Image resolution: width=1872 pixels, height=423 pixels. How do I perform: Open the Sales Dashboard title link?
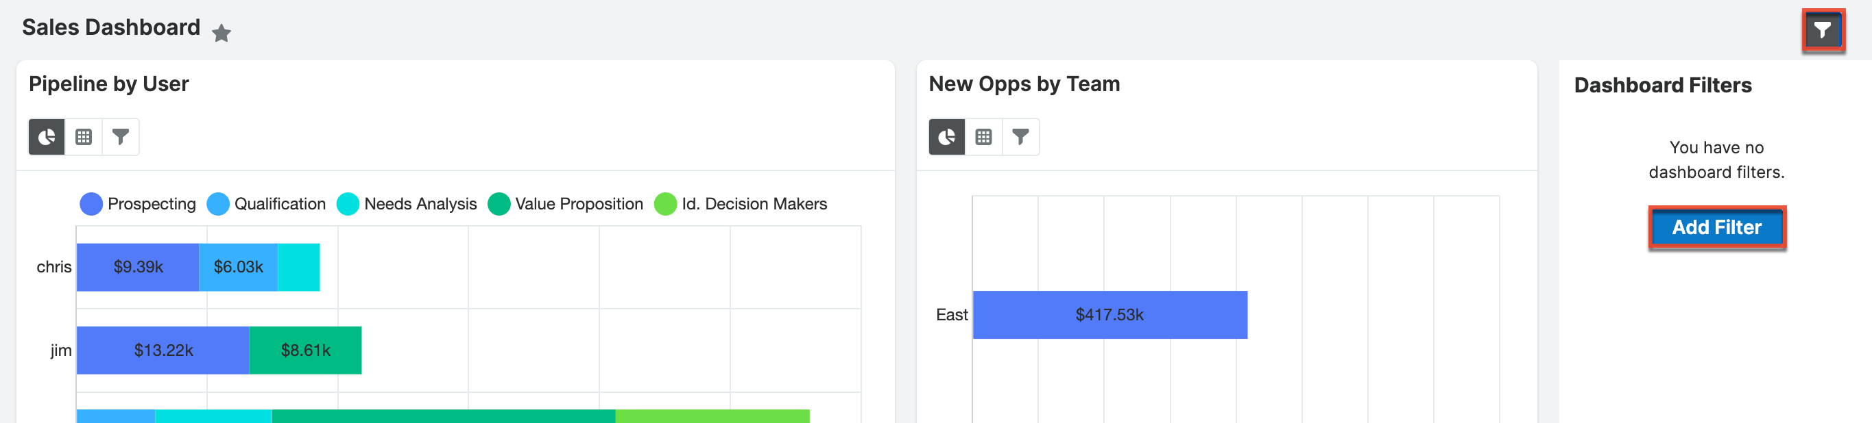(111, 27)
